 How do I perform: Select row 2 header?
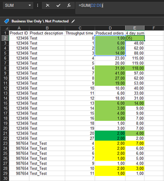tap(5, 38)
